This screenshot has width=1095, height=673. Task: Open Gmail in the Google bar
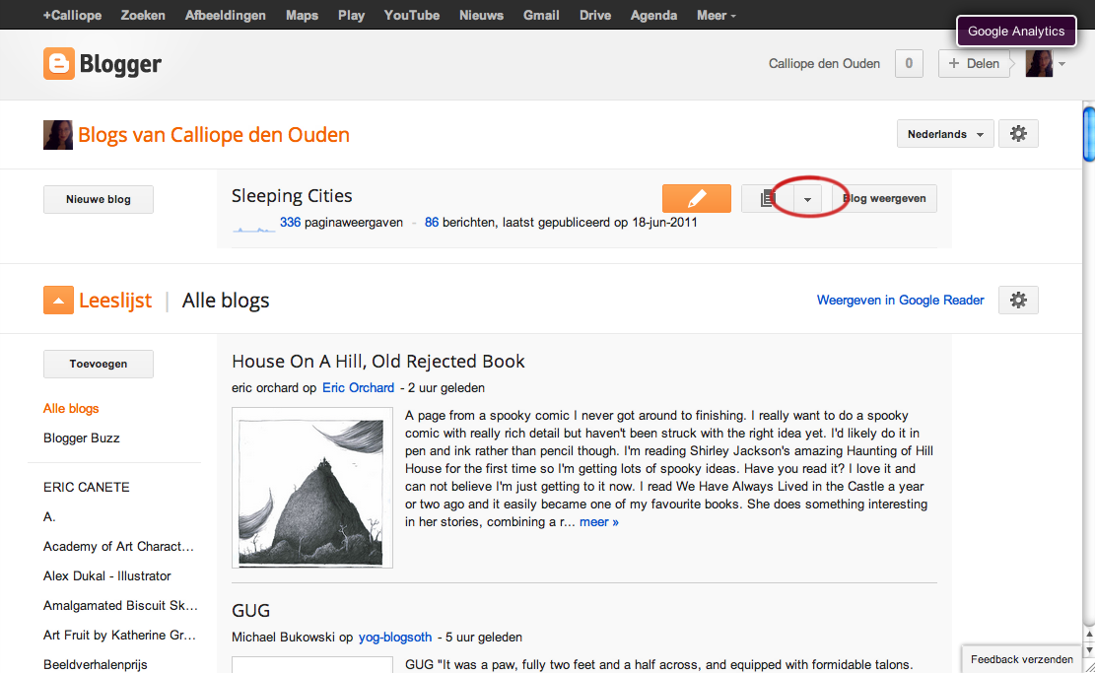541,16
